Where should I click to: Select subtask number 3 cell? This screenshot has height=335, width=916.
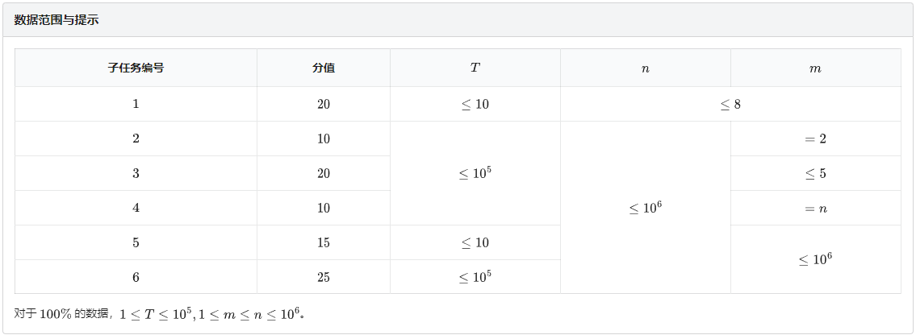(x=136, y=173)
